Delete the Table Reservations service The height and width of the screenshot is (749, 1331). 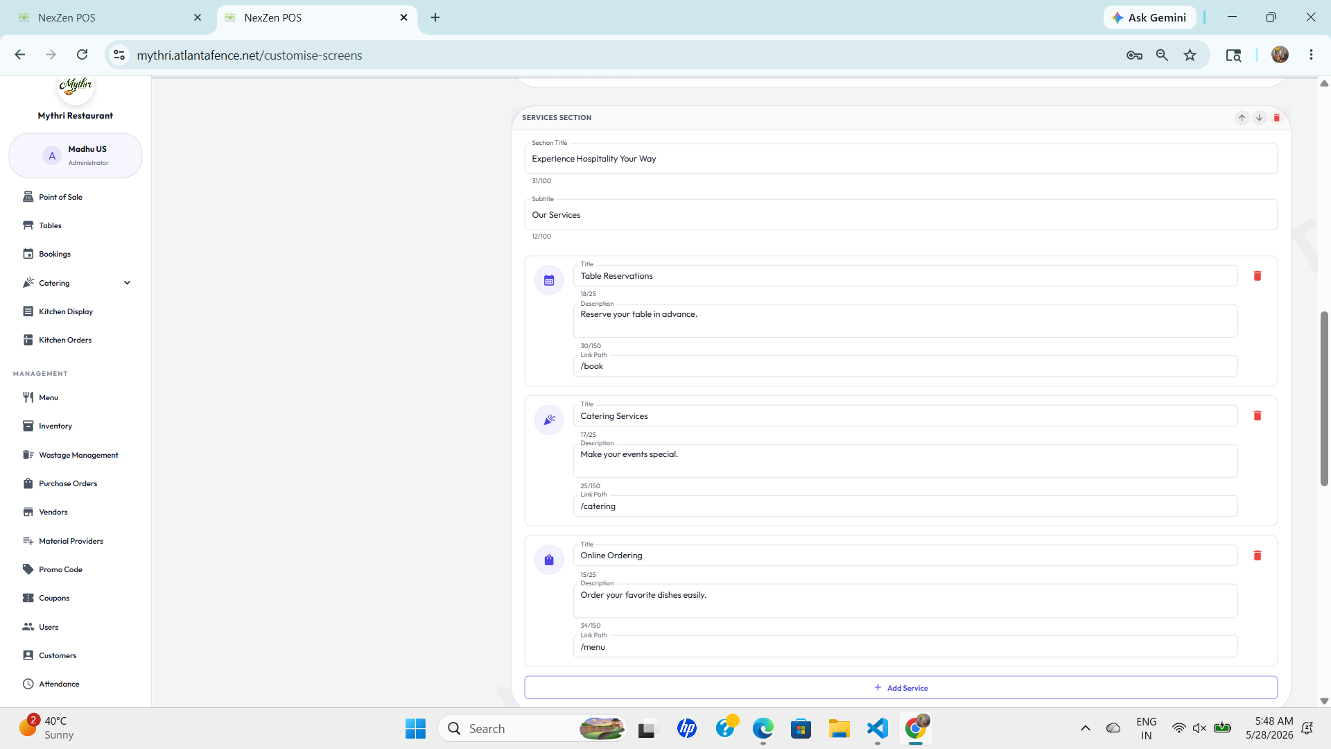[x=1257, y=276]
